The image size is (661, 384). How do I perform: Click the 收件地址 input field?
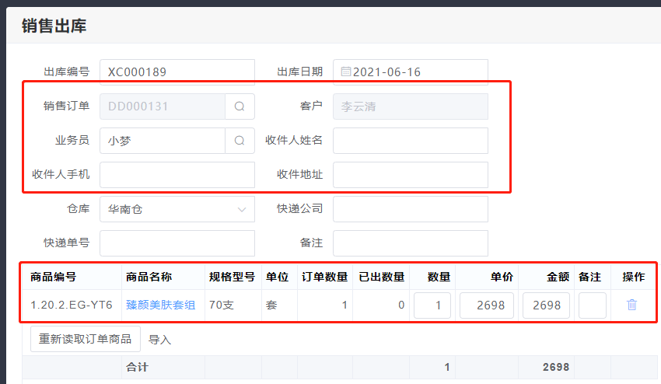coord(410,175)
